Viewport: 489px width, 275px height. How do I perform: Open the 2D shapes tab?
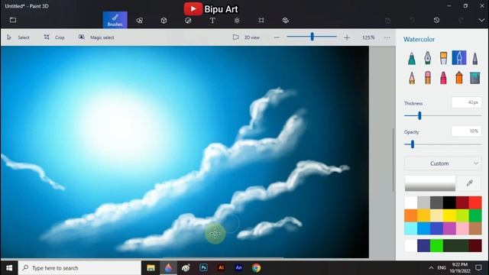click(139, 21)
